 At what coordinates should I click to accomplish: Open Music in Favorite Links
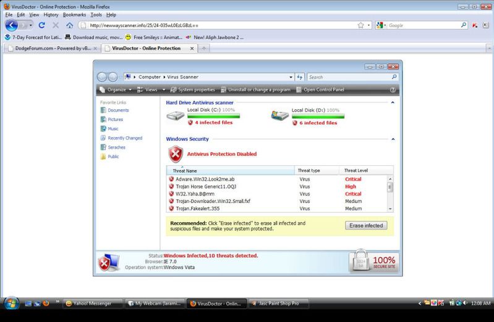pyautogui.click(x=109, y=128)
